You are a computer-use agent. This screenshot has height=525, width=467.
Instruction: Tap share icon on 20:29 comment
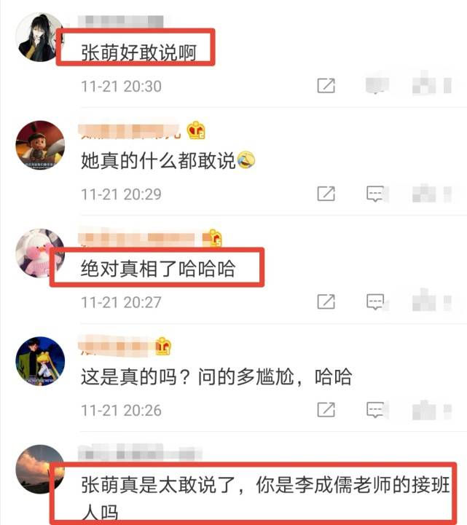326,194
